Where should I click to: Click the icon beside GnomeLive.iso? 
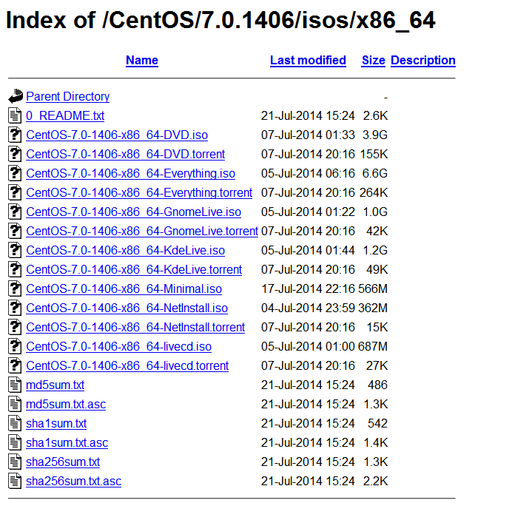15,212
